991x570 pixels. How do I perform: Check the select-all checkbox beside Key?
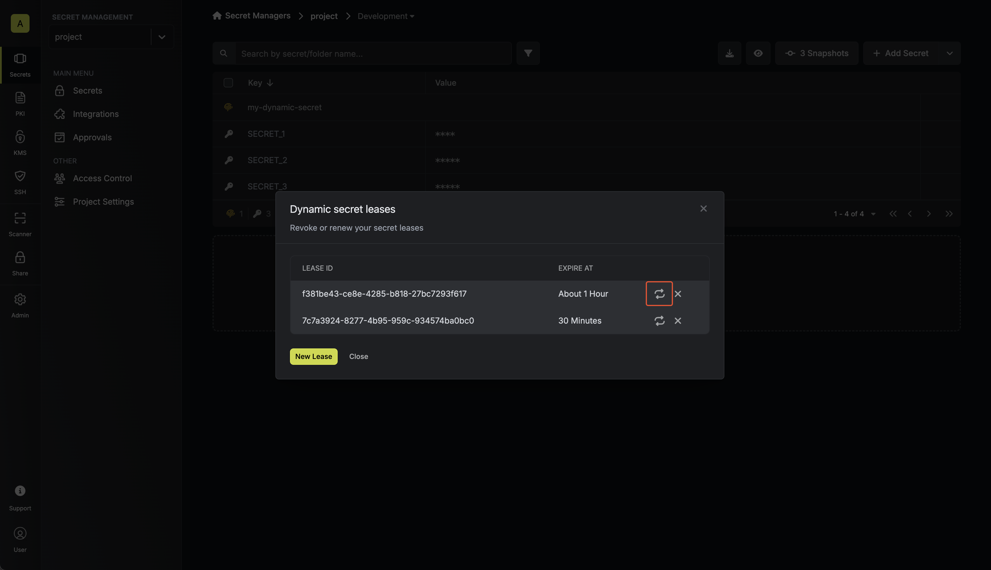click(x=228, y=83)
